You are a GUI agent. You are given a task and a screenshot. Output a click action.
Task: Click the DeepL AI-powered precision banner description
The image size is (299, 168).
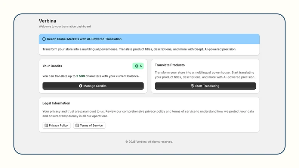(x=139, y=49)
